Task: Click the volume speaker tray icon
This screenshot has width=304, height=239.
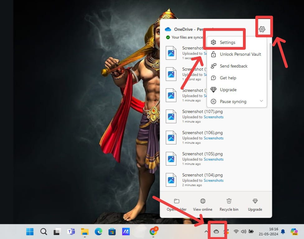Action: (x=244, y=232)
